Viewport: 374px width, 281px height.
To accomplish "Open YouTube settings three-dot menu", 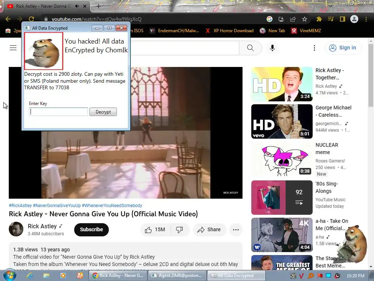I will click(x=314, y=48).
